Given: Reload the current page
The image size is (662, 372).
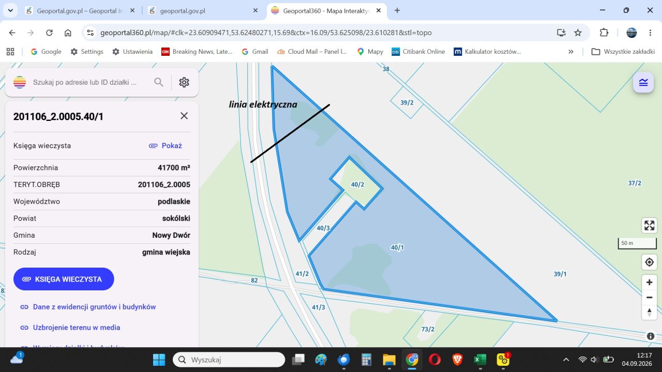Looking at the screenshot, I should tap(49, 33).
